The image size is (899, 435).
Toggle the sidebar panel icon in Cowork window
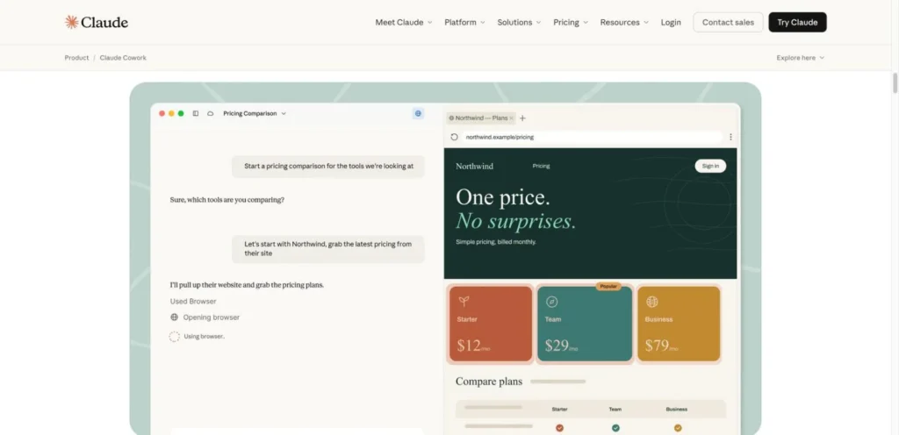point(196,113)
